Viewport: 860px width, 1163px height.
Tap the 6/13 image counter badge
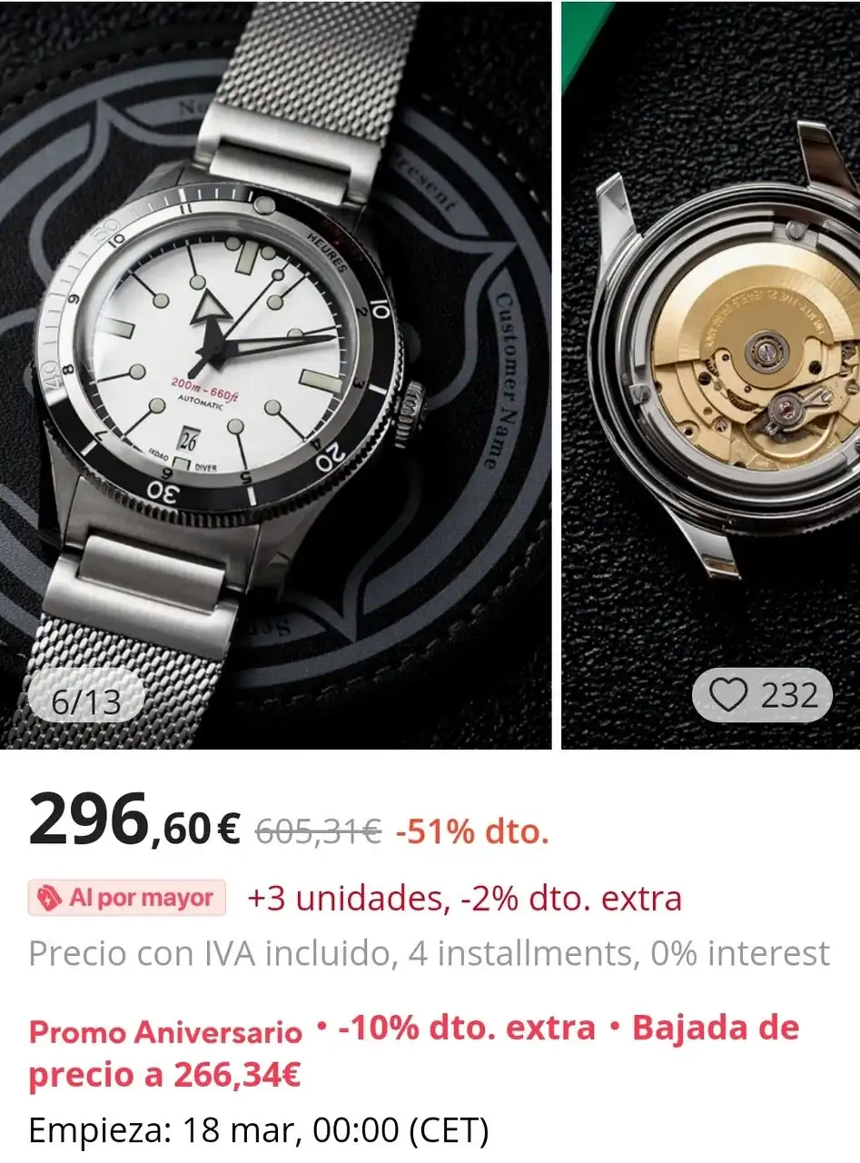coord(86,701)
